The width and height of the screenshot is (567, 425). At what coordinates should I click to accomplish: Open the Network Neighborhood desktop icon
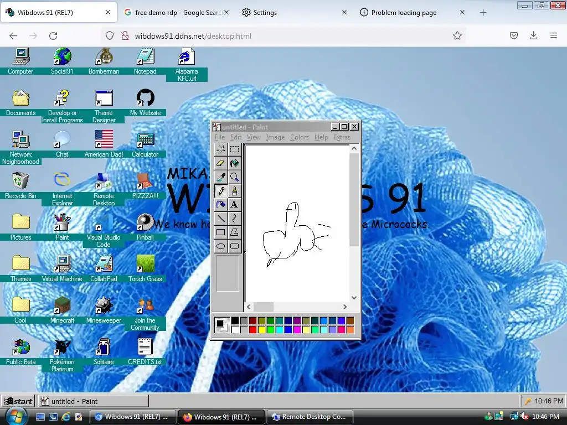point(20,147)
